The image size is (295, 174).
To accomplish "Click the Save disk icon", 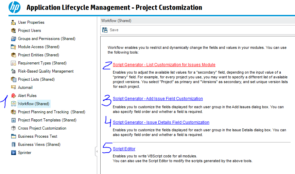I will 105,30.
